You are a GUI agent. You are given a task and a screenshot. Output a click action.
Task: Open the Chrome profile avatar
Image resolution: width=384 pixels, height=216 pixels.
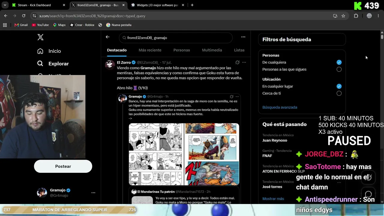(369, 16)
